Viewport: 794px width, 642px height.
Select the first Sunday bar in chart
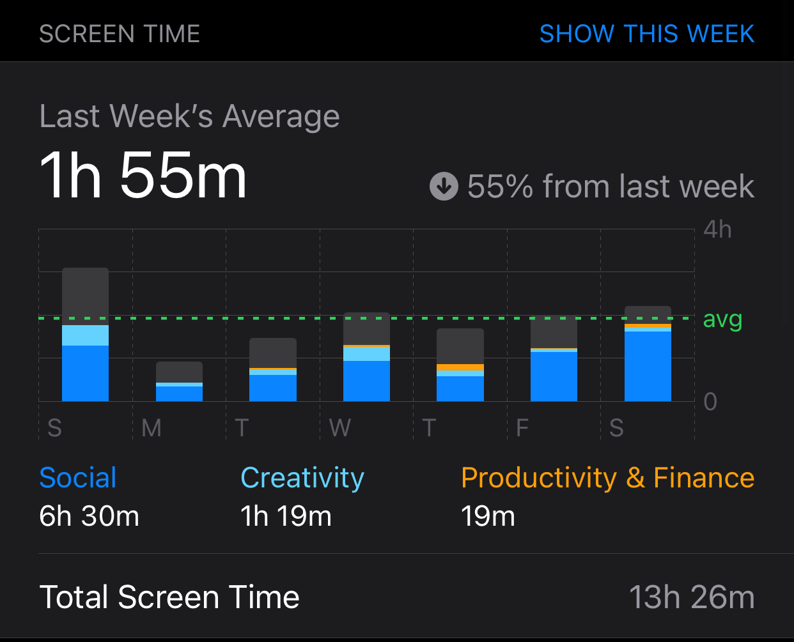85,334
